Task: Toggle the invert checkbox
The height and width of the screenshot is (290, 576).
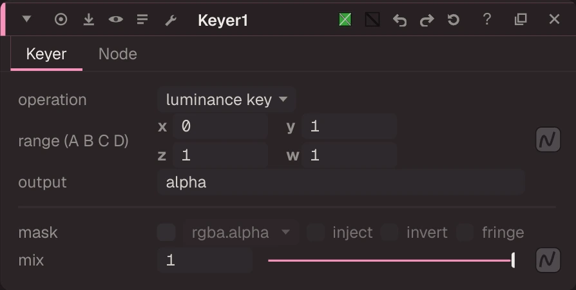Action: pyautogui.click(x=390, y=232)
